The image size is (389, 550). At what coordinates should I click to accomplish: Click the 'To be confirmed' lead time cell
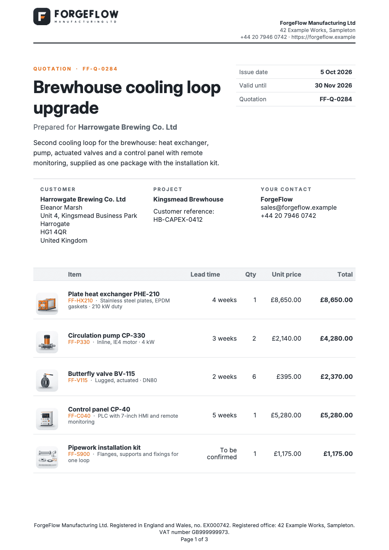pos(222,454)
